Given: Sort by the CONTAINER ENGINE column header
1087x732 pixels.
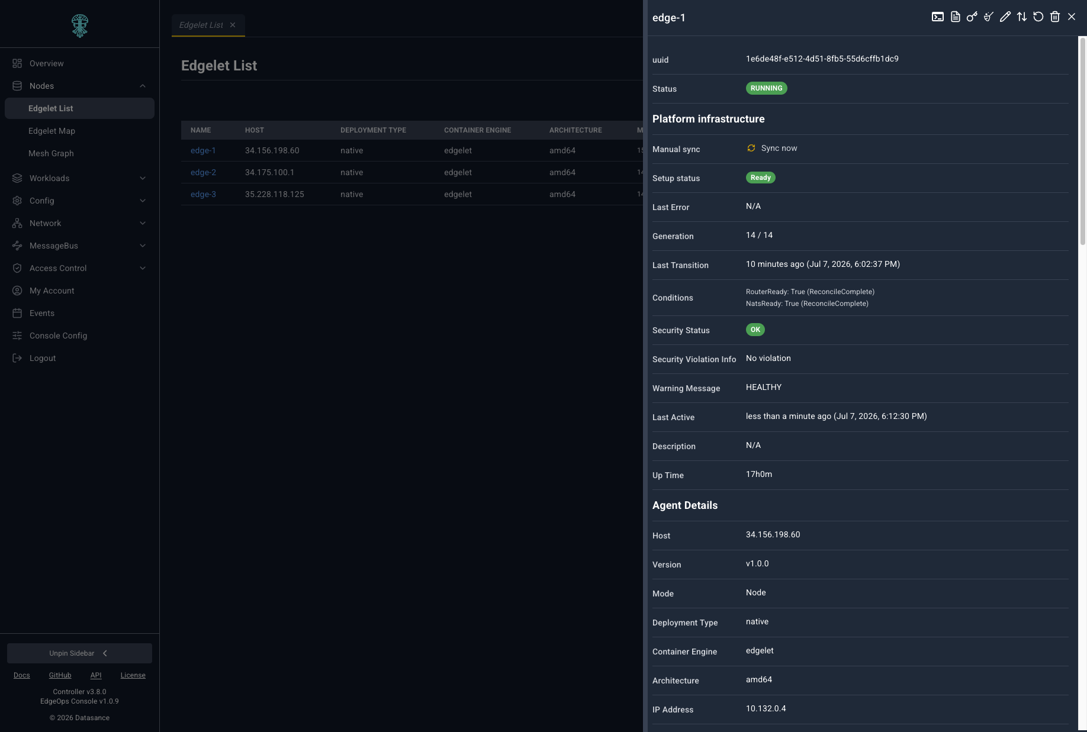Looking at the screenshot, I should 477,130.
